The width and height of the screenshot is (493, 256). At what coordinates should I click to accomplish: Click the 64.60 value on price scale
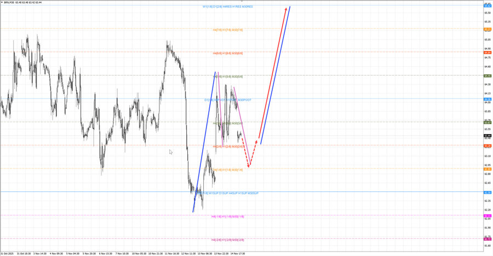pyautogui.click(x=488, y=67)
